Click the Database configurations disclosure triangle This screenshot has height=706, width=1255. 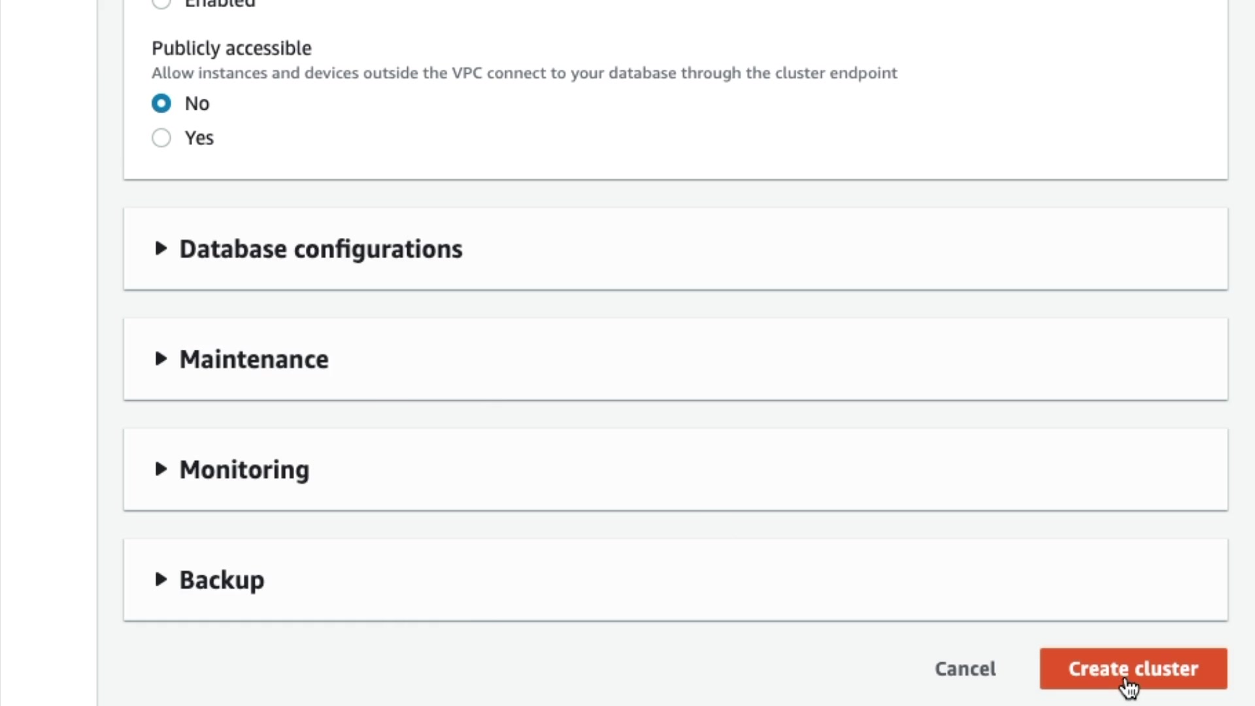160,248
